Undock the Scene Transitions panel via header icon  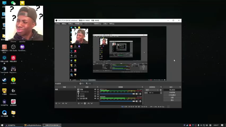161,87
